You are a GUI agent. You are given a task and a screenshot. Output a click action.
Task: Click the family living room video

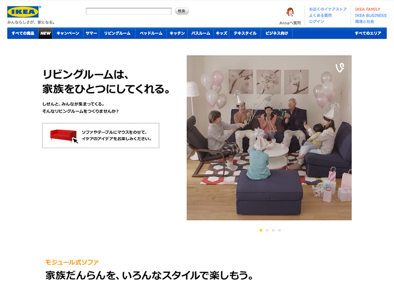pos(269,137)
